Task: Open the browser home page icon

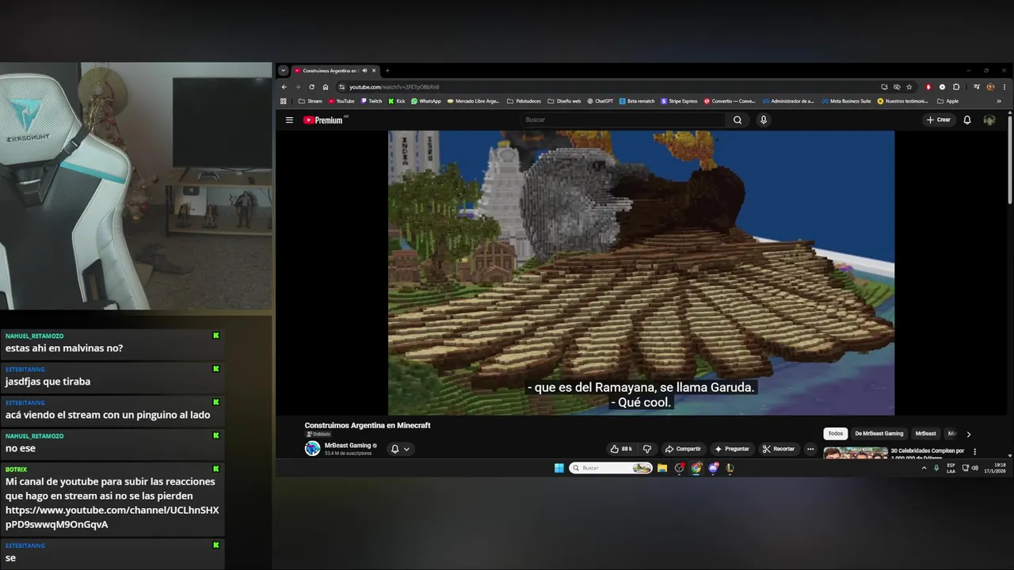Action: [x=326, y=87]
